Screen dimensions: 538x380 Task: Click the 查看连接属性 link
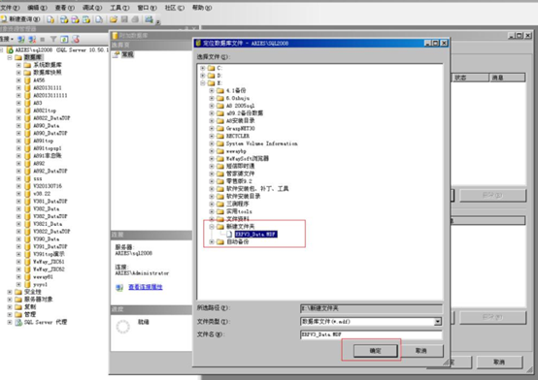click(x=146, y=287)
